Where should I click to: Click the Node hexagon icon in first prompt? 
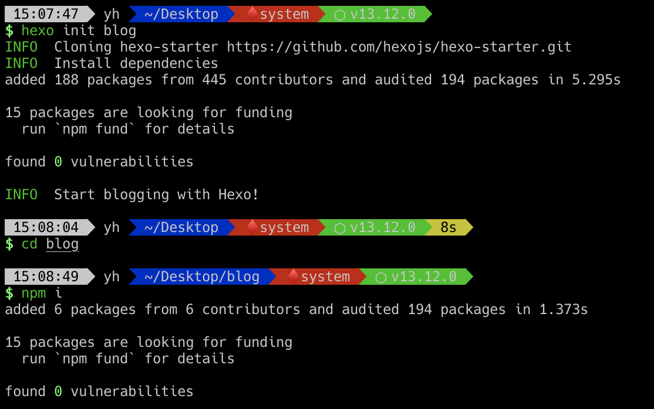pyautogui.click(x=339, y=15)
